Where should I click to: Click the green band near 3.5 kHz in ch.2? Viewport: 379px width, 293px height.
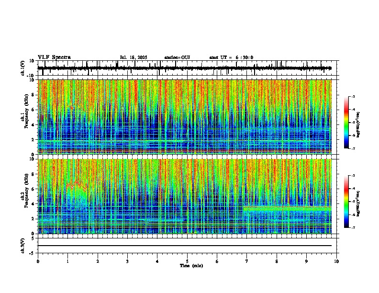[x=287, y=208]
